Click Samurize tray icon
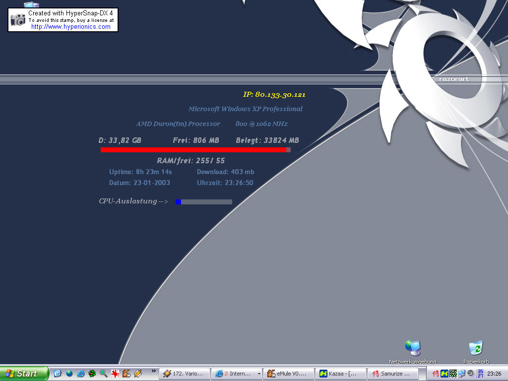Screen dimensions: 508x381 pos(436,374)
